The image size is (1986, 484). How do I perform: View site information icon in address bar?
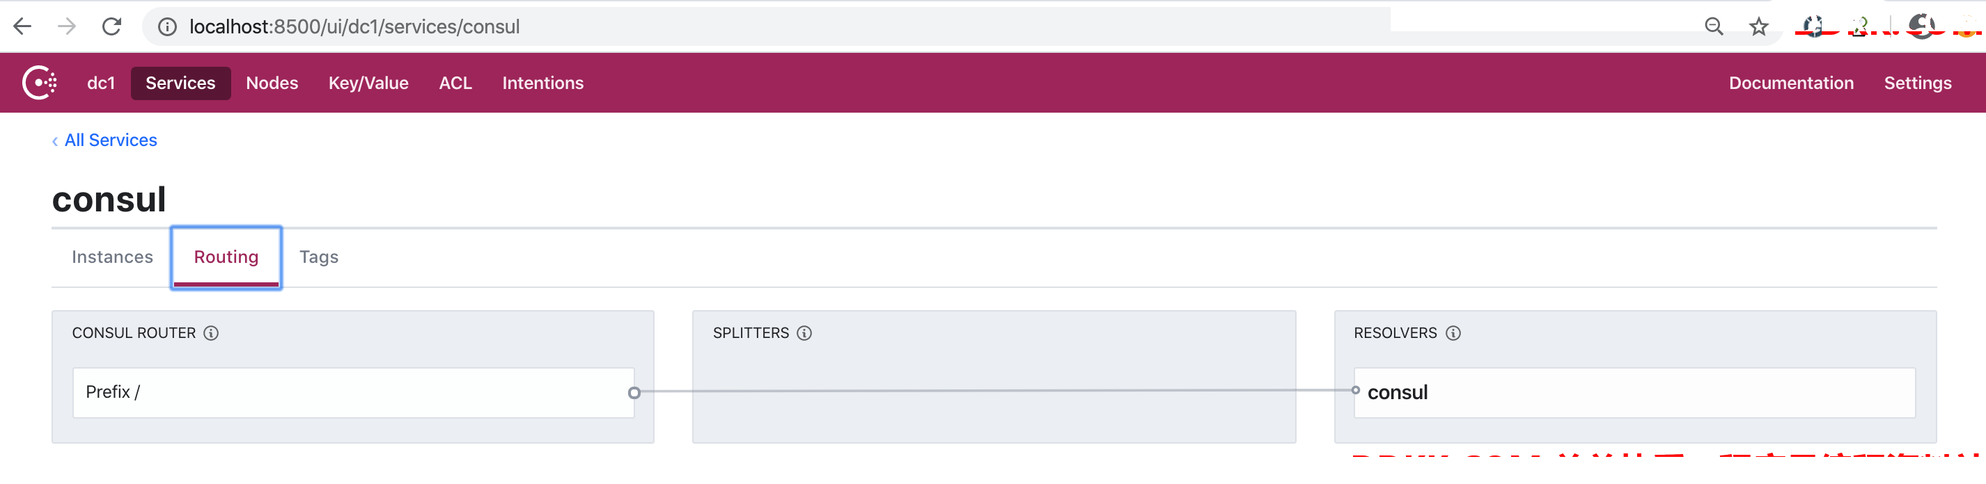click(x=166, y=27)
